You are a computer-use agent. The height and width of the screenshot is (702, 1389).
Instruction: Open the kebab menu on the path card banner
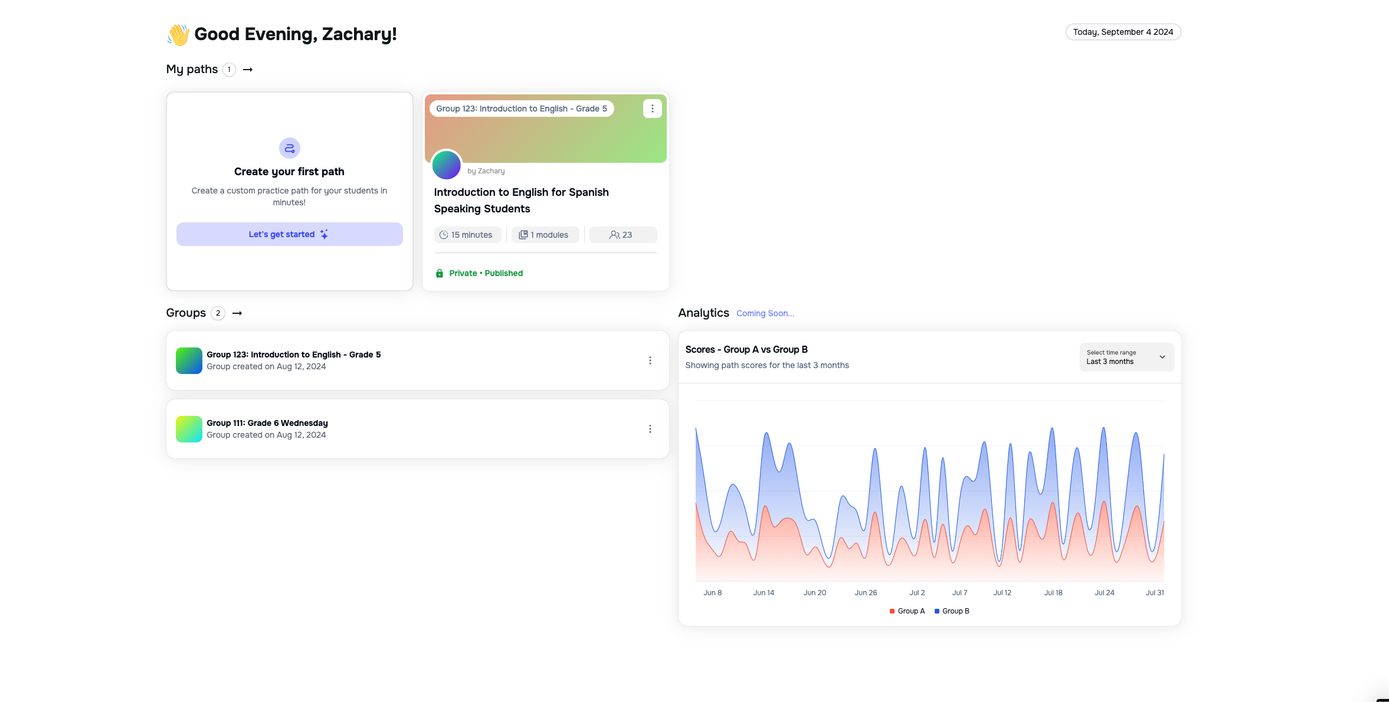(x=652, y=109)
